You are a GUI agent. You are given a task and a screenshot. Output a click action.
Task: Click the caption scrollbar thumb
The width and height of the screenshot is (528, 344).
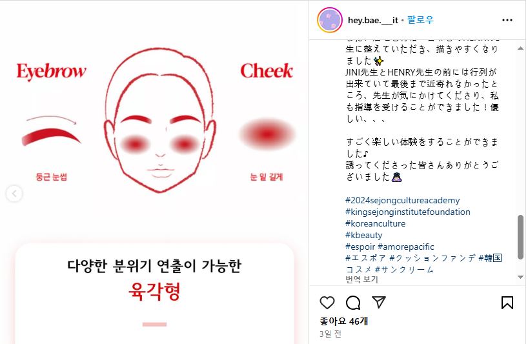pyautogui.click(x=521, y=237)
